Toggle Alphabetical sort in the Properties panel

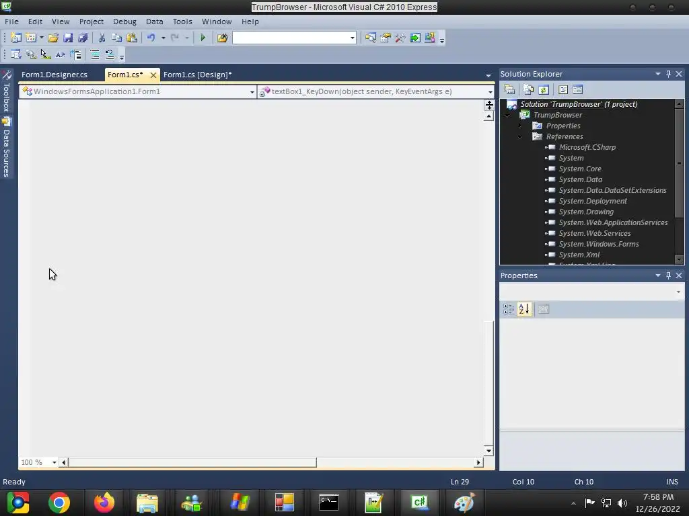pos(523,309)
